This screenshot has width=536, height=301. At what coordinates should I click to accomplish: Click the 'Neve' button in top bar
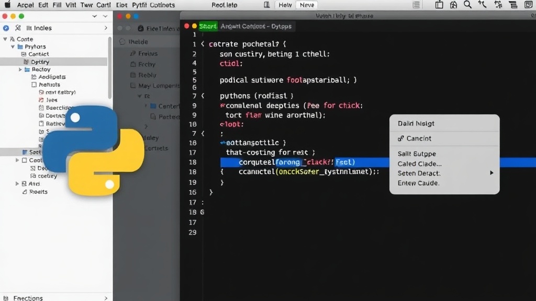pos(307,5)
